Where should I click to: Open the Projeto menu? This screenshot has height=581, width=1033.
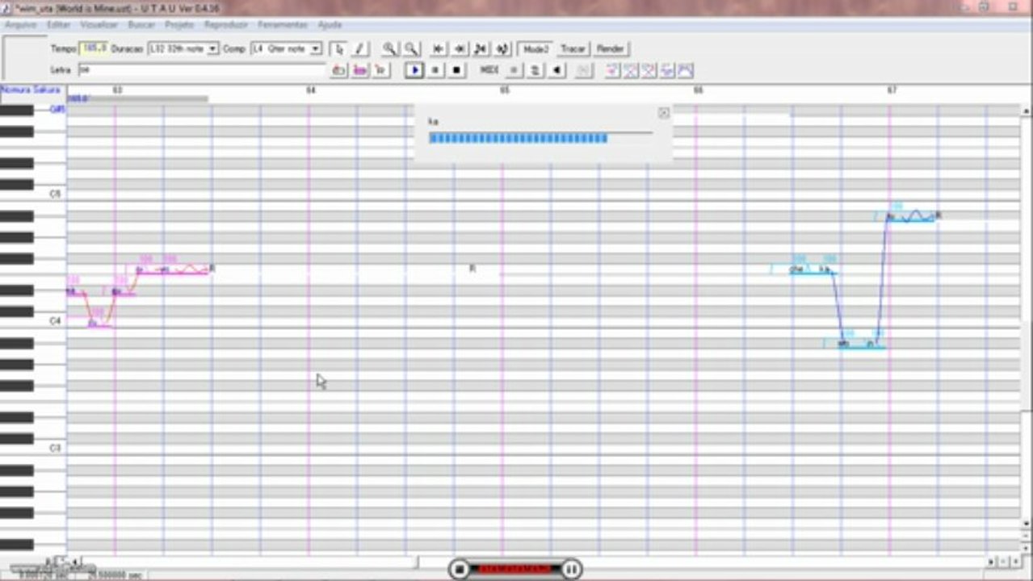click(179, 25)
